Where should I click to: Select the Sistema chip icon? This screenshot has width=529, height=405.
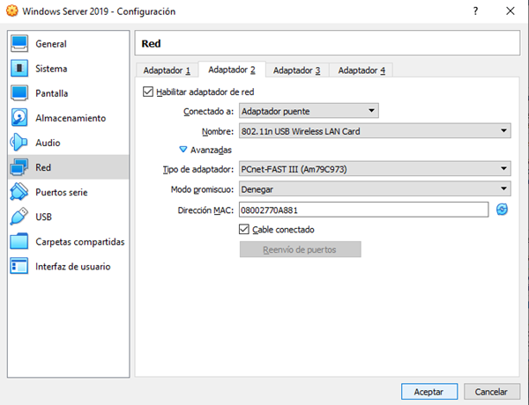click(x=19, y=69)
